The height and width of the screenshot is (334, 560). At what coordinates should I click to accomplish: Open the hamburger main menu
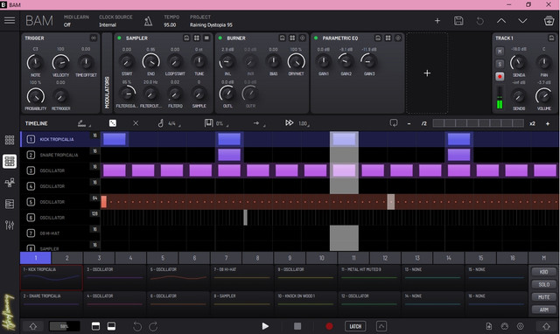click(10, 20)
